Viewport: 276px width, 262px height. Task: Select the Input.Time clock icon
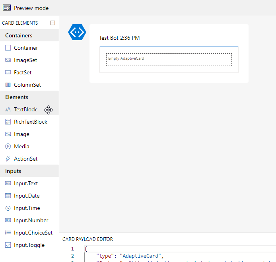click(x=8, y=208)
